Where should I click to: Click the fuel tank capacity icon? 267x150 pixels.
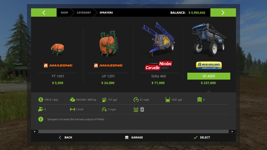(104, 100)
